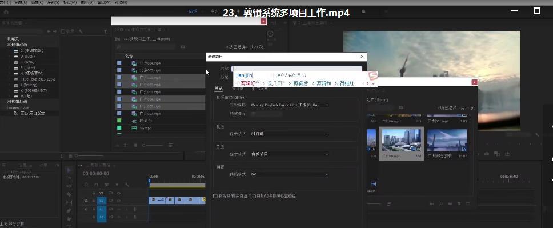Switch Shanghai project panel to list view
Viewport: 553px width, 228px height.
(126, 145)
